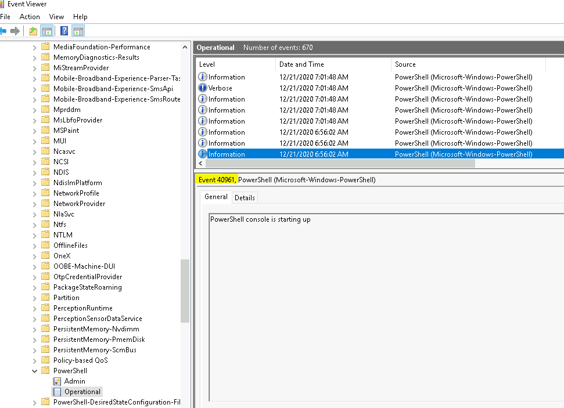564x408 pixels.
Task: Toggle Show/Hide Console Tree toolbar icon
Action: 47,31
